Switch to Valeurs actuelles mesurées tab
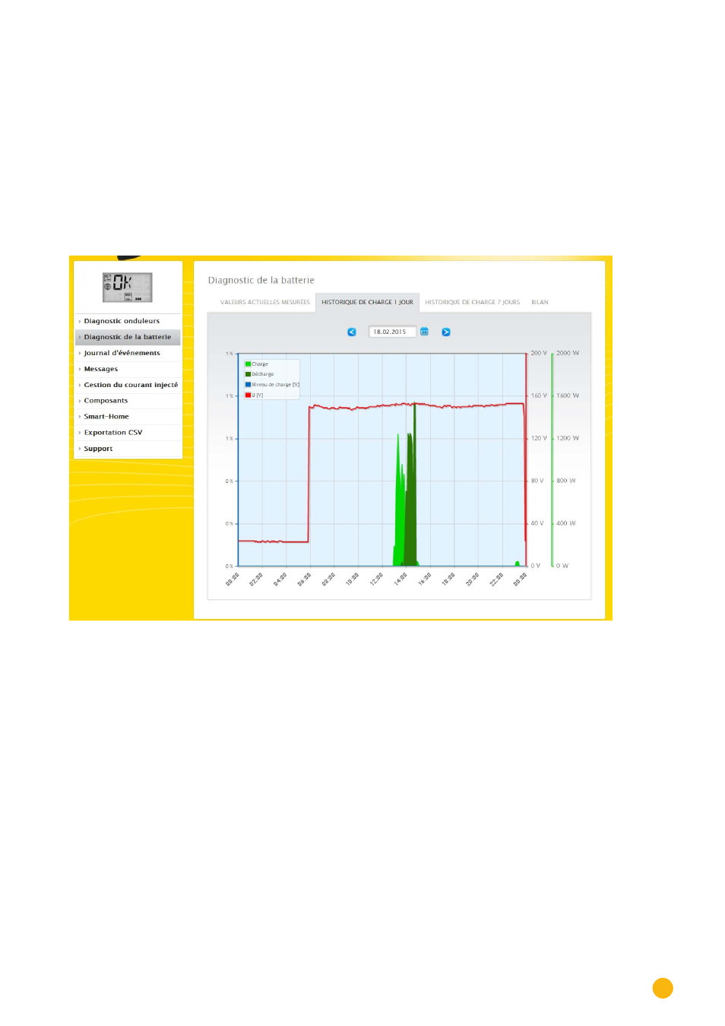This screenshot has height=1026, width=725. click(x=265, y=303)
